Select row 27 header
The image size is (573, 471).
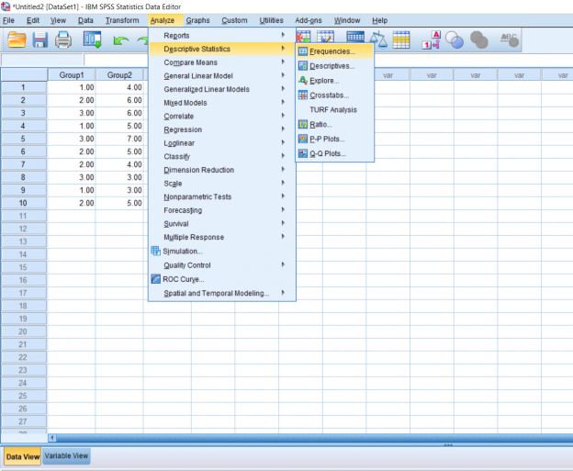[x=23, y=421]
